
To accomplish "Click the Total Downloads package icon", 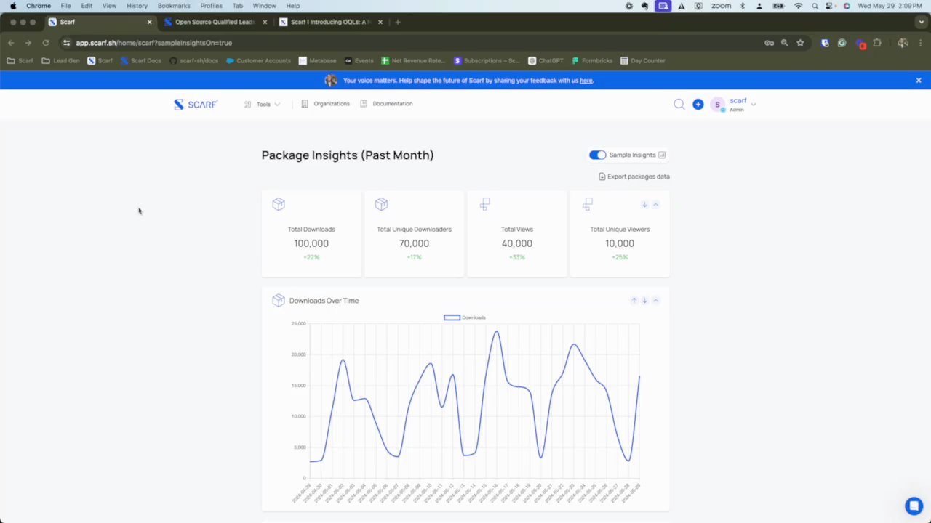I will 279,204.
